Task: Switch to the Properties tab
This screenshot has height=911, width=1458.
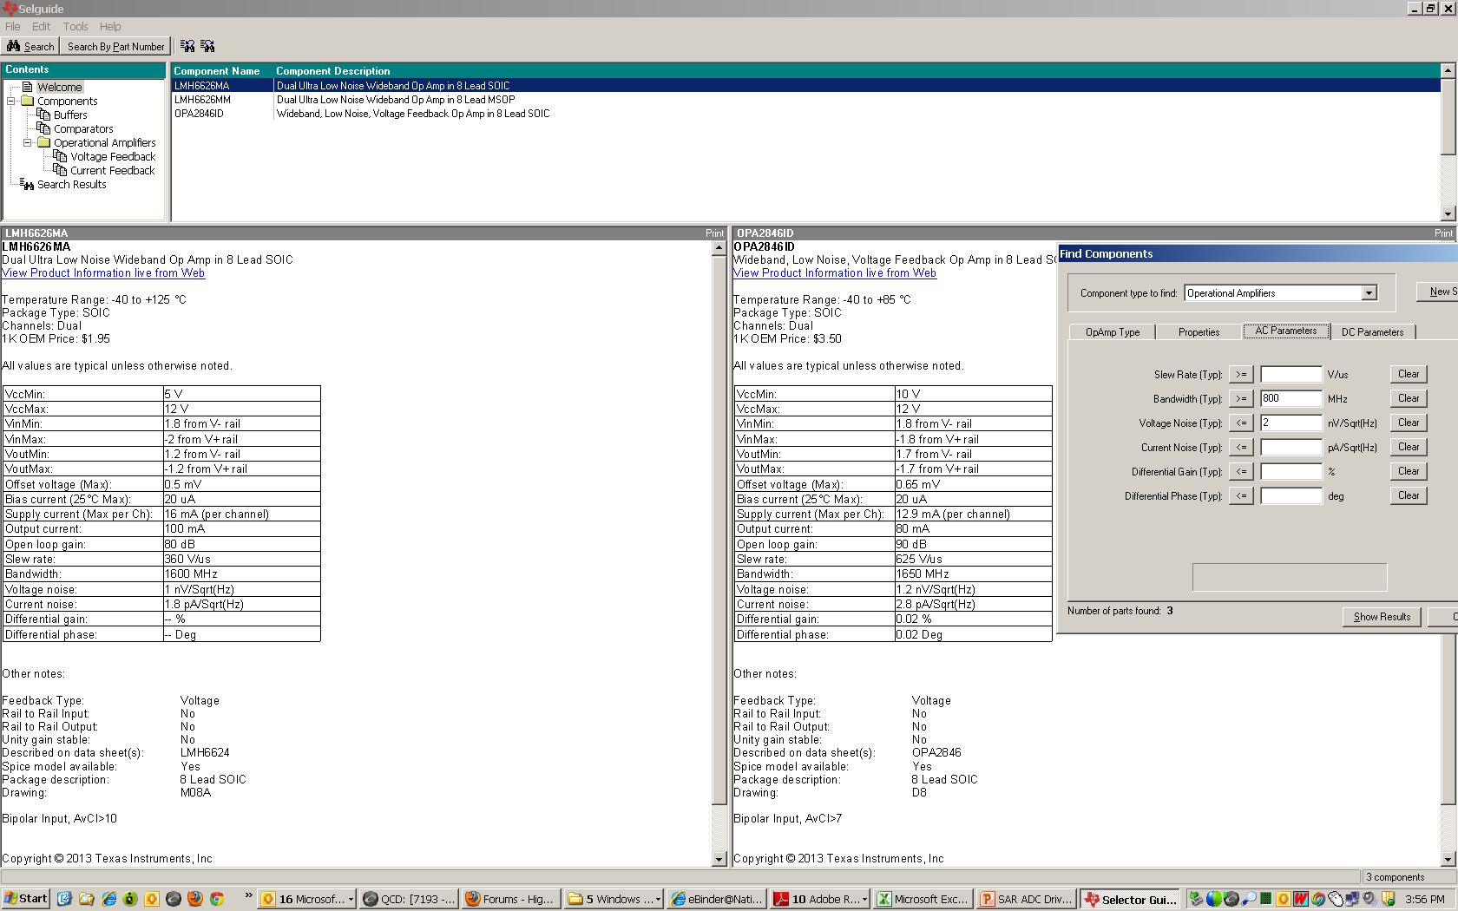Action: [1199, 332]
